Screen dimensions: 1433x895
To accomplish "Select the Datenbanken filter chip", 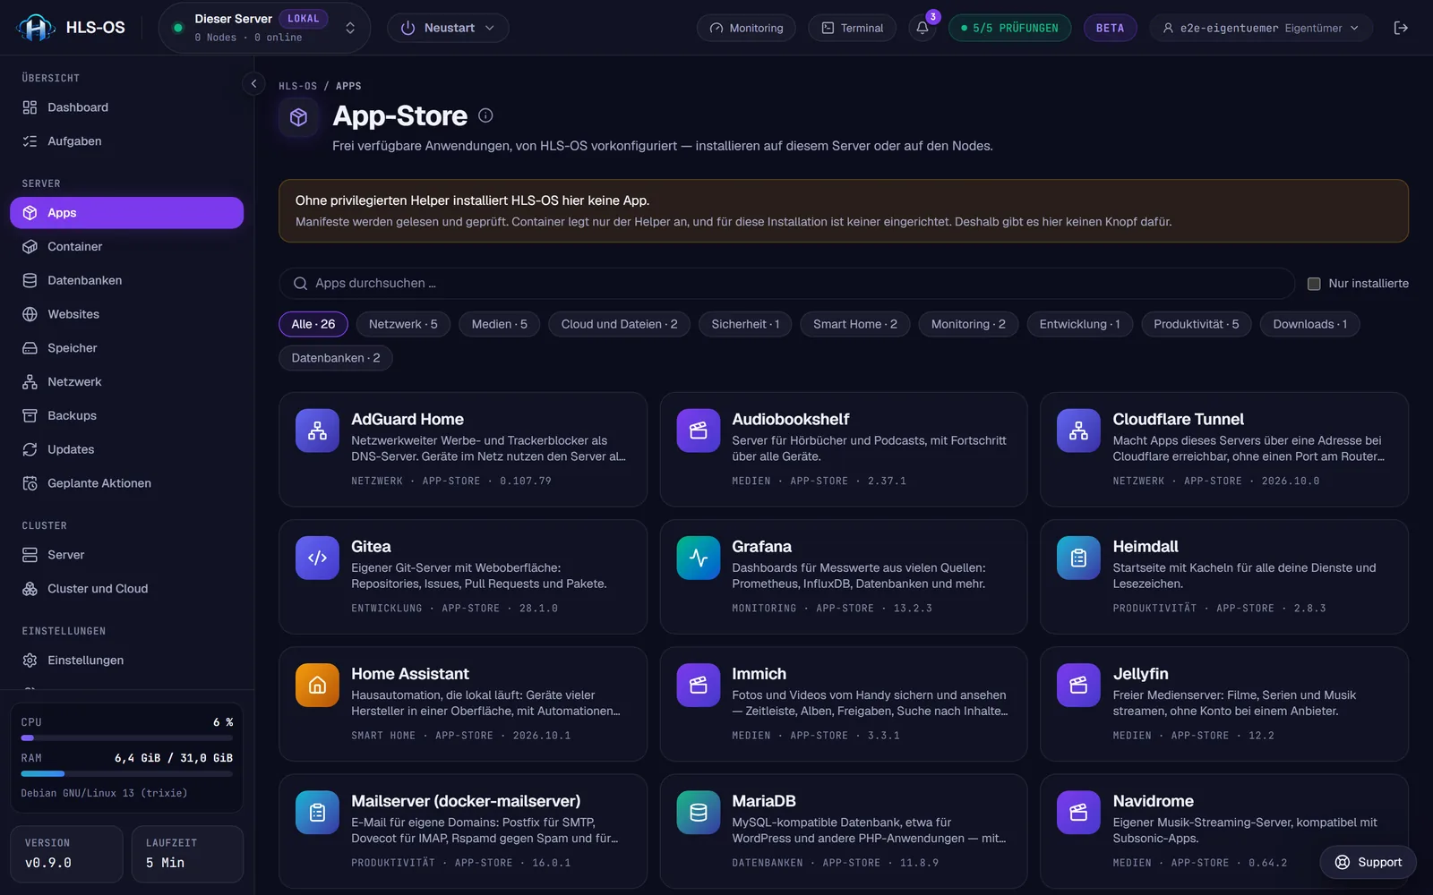I will [336, 358].
